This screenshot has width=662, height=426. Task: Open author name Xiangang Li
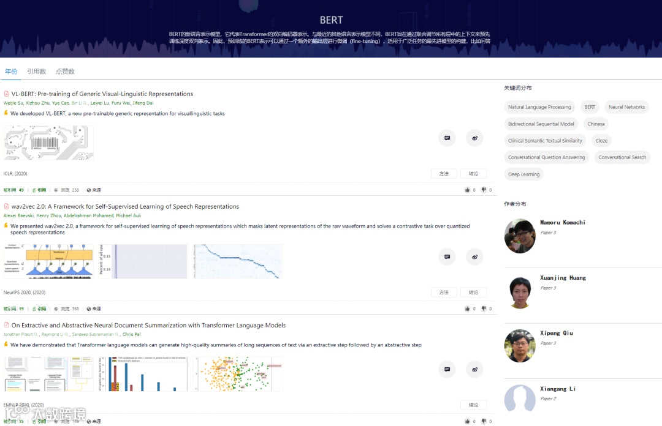(x=558, y=389)
